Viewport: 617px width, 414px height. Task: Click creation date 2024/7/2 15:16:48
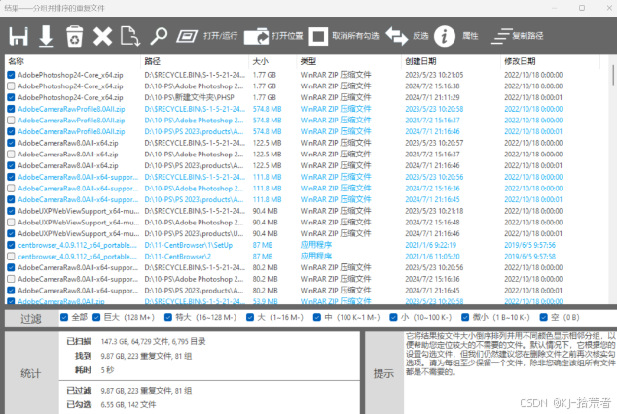point(432,223)
